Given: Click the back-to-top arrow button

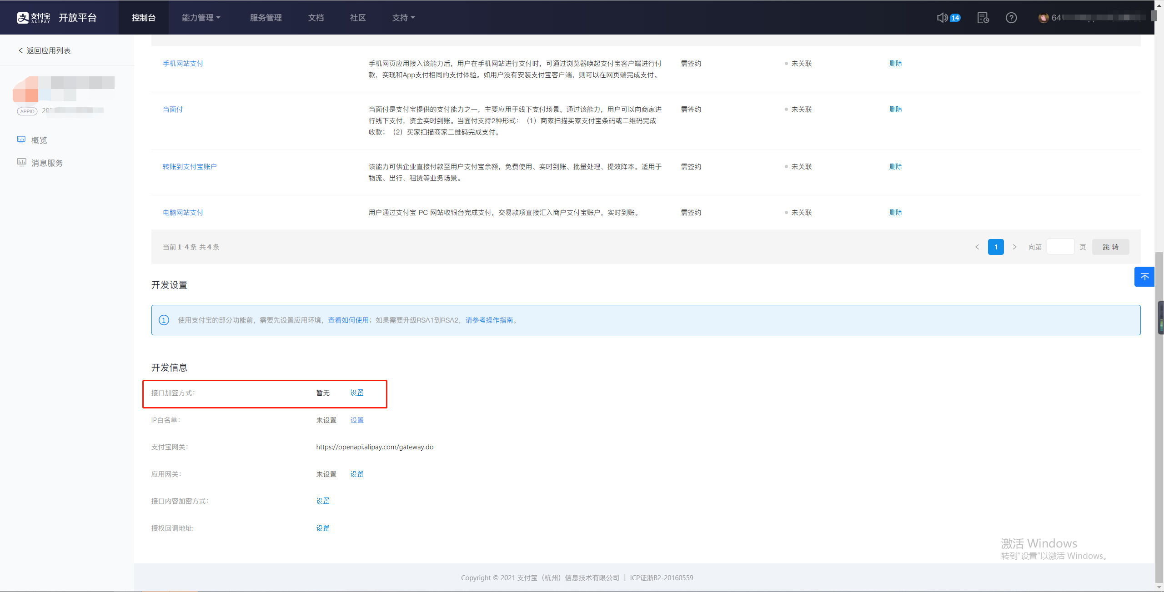Looking at the screenshot, I should 1144,277.
